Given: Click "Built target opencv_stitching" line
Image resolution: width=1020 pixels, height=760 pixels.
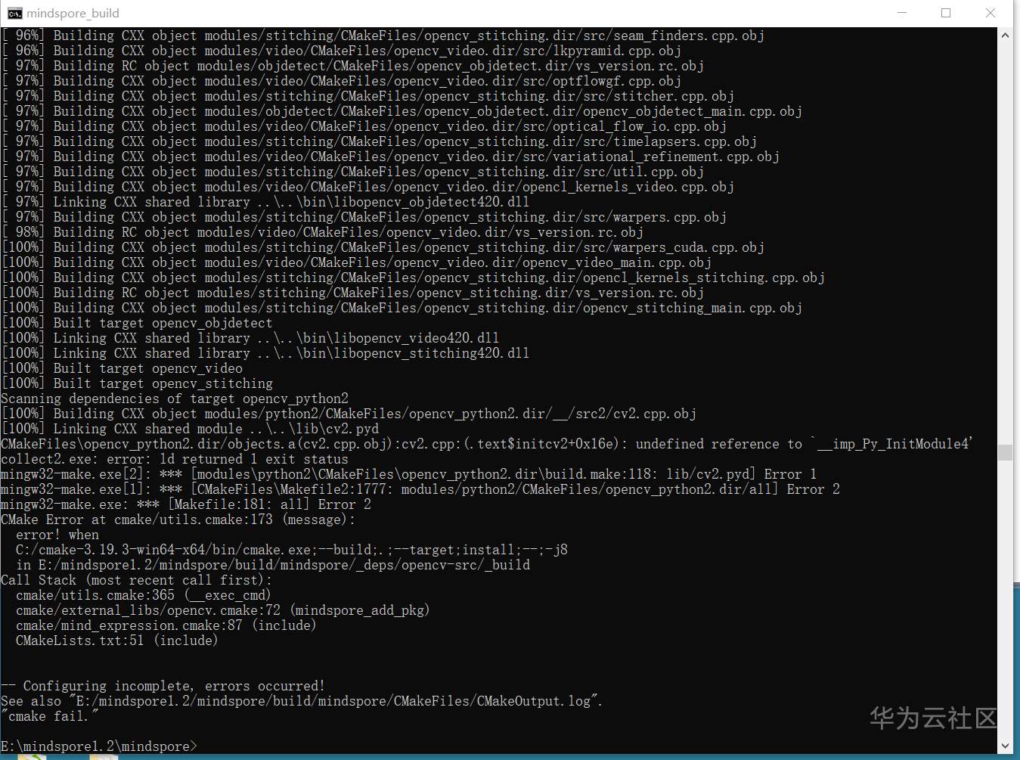Looking at the screenshot, I should pos(137,383).
